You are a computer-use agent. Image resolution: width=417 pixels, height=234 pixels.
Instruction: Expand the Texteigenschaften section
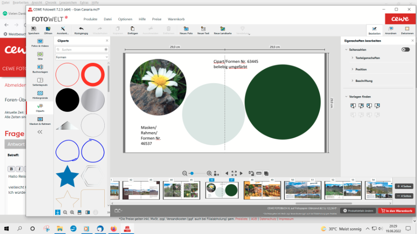pos(368,58)
